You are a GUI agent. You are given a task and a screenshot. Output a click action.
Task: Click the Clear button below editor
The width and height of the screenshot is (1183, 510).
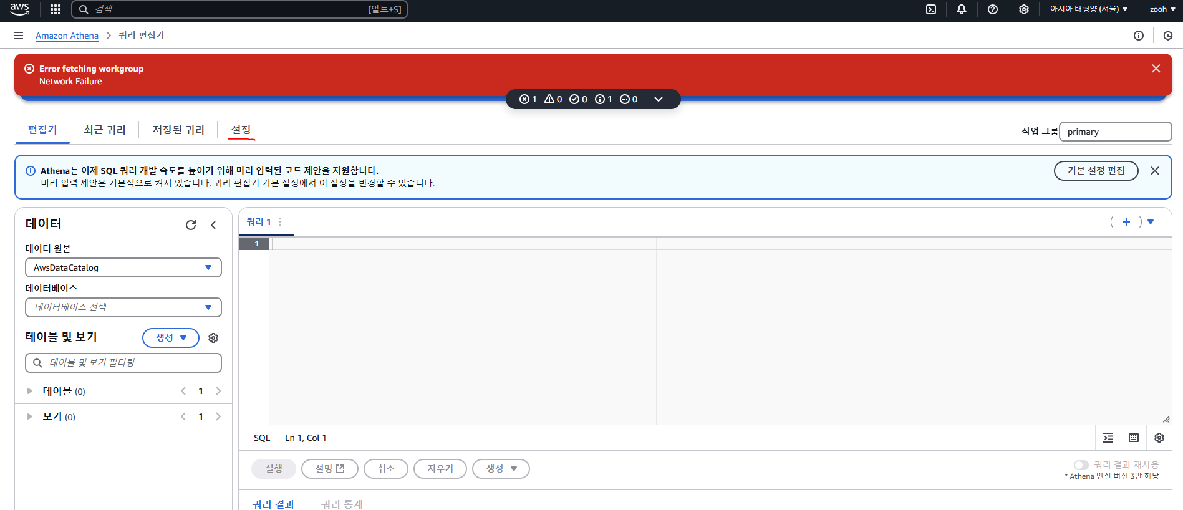440,469
